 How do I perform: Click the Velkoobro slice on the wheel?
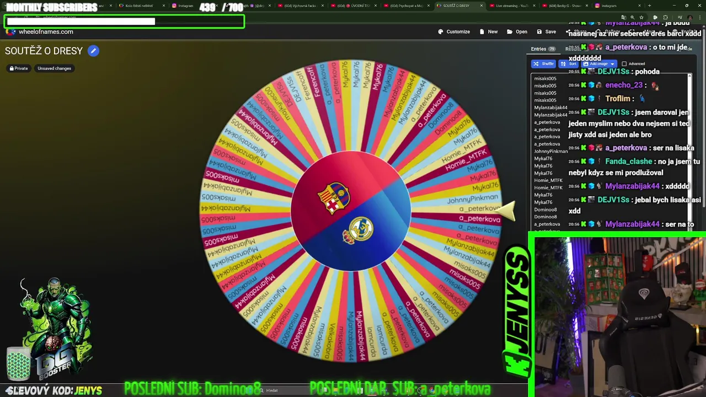[x=331, y=333]
